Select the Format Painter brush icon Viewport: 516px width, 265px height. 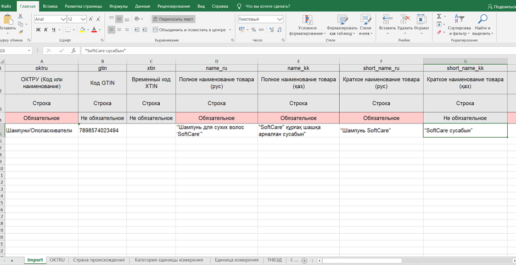point(20,32)
